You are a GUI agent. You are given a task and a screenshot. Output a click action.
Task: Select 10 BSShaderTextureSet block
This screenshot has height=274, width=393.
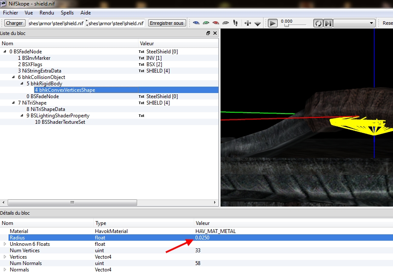click(x=60, y=122)
